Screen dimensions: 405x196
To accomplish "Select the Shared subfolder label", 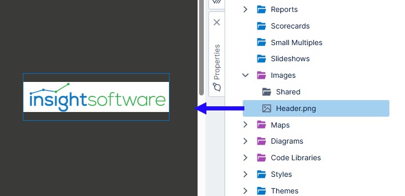I will [288, 92].
